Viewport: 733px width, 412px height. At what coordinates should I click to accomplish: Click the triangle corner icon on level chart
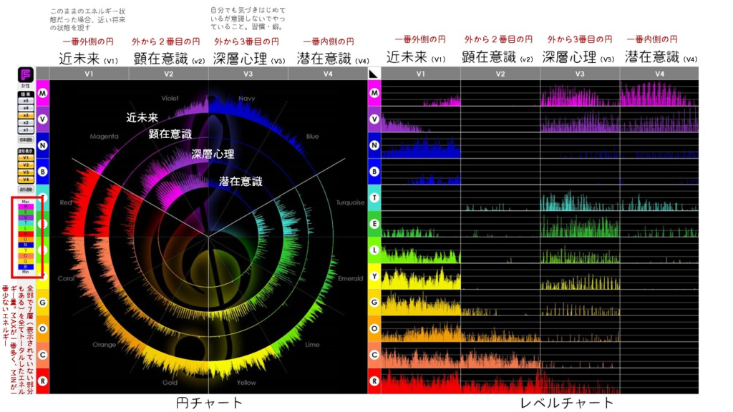(x=374, y=74)
